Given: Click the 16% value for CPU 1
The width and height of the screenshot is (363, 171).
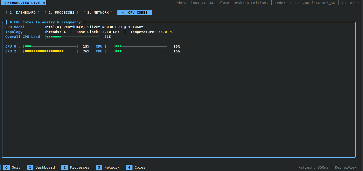Looking at the screenshot, I should point(177,47).
